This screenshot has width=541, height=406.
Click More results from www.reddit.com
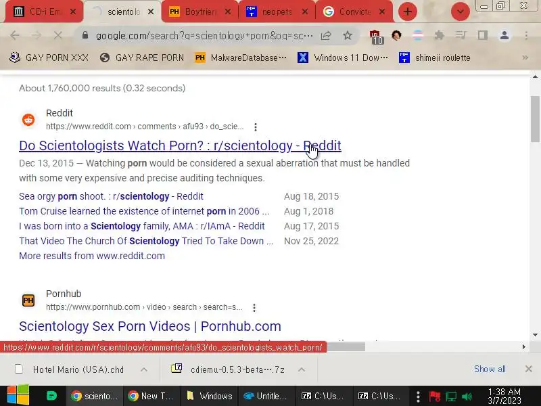point(92,256)
